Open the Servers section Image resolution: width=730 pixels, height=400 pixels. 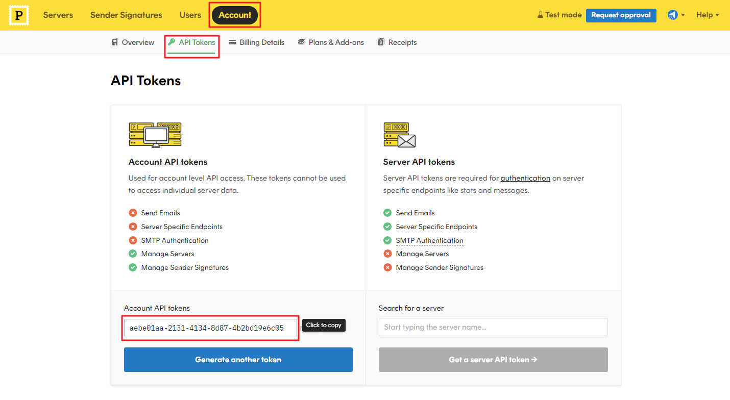[58, 15]
